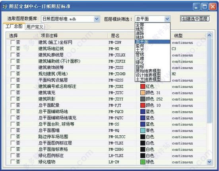Click the layer name PM-SS
219x171 pixels.
pos(114,124)
